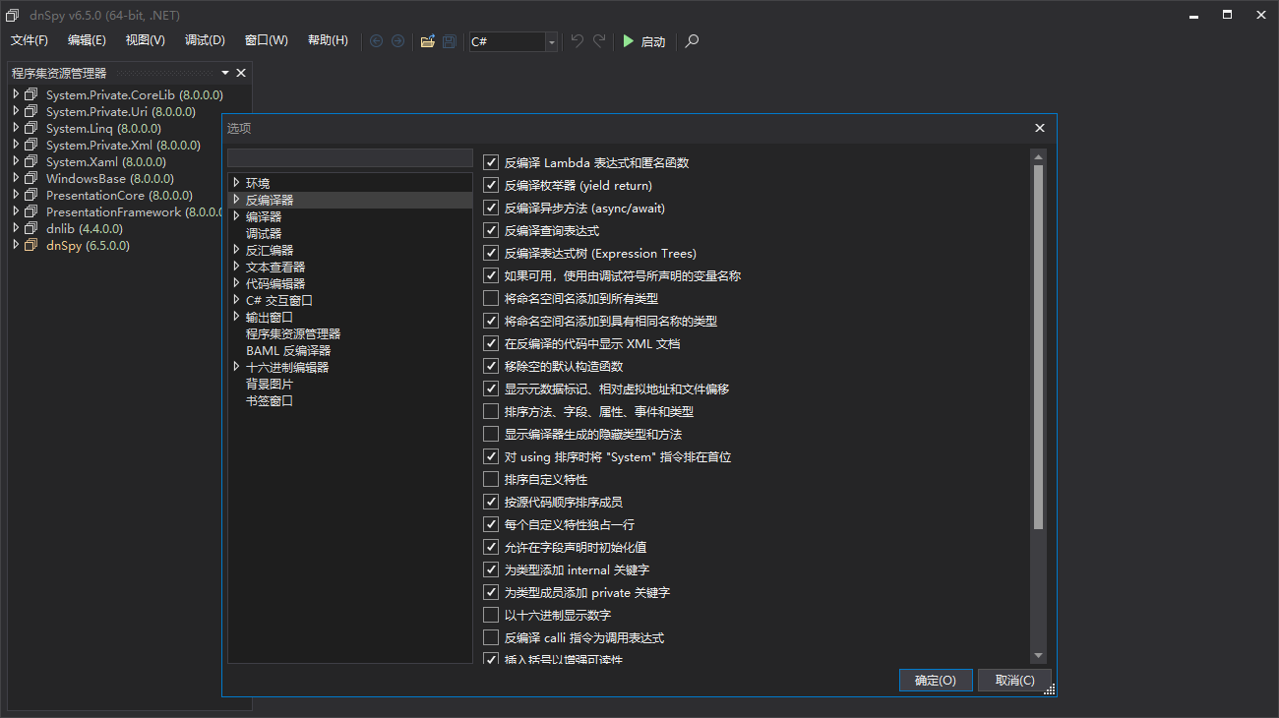Click the forward navigation arrow icon

pos(397,41)
